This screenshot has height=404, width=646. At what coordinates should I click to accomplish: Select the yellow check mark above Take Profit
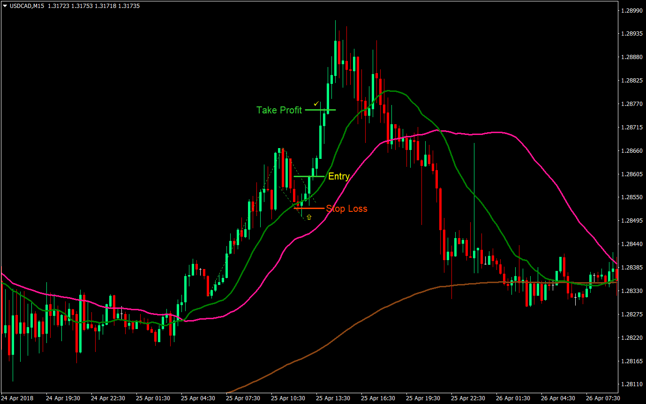(316, 104)
